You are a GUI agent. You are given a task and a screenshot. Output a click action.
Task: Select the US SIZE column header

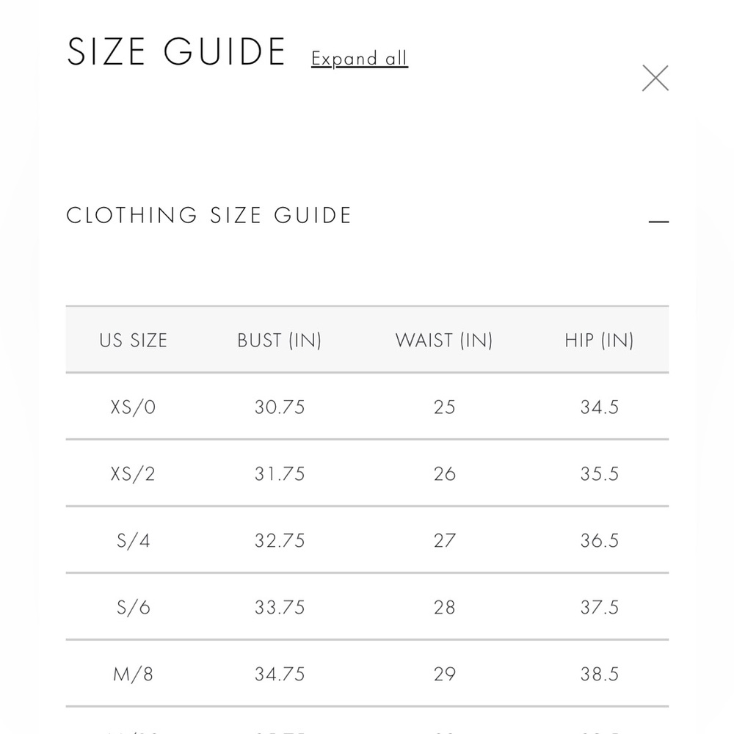133,341
